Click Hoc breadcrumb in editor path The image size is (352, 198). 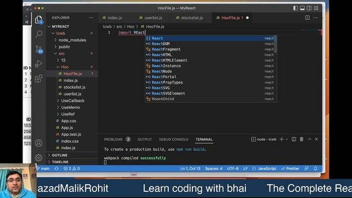[131, 26]
